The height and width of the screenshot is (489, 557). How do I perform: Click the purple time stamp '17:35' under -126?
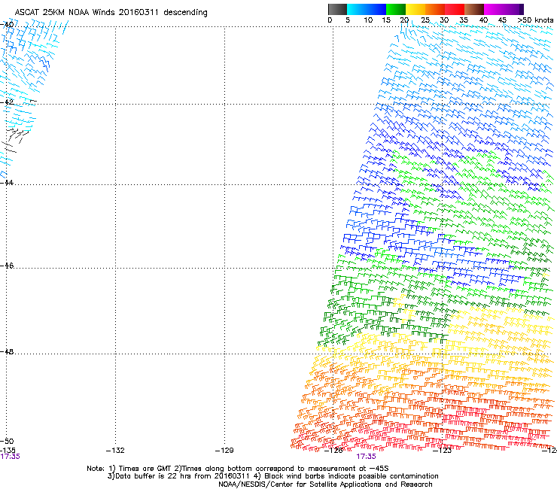(367, 457)
